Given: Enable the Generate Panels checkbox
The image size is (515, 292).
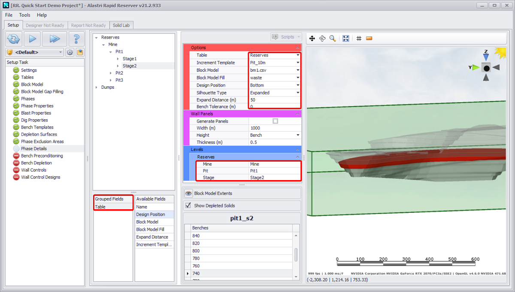Looking at the screenshot, I should point(275,121).
